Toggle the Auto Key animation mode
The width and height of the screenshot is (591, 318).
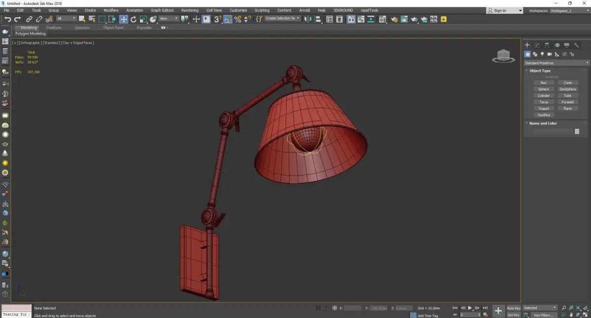tap(513, 308)
